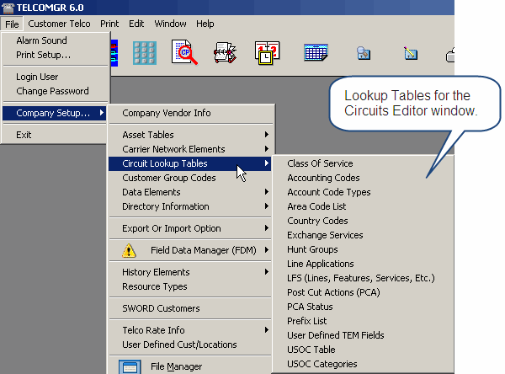Select Customer Group Codes
This screenshot has height=374, width=505.
pos(190,178)
